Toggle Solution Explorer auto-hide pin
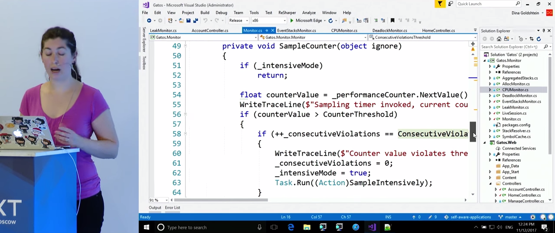Viewport: 555px width, 233px height. [x=543, y=31]
